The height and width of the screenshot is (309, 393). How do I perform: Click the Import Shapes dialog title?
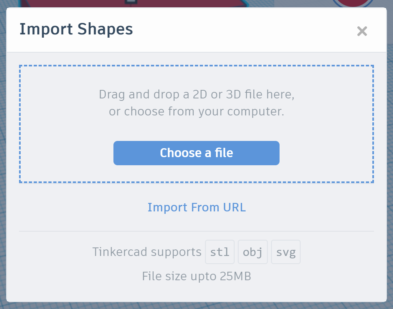[x=76, y=29]
